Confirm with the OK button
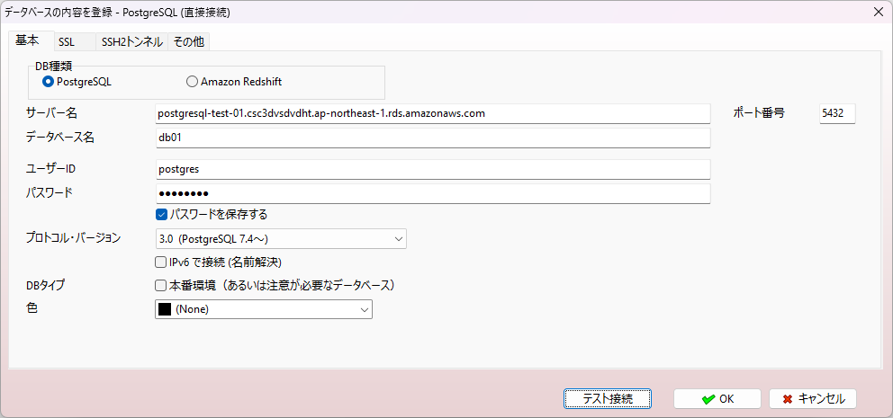This screenshot has width=893, height=418. 717,398
